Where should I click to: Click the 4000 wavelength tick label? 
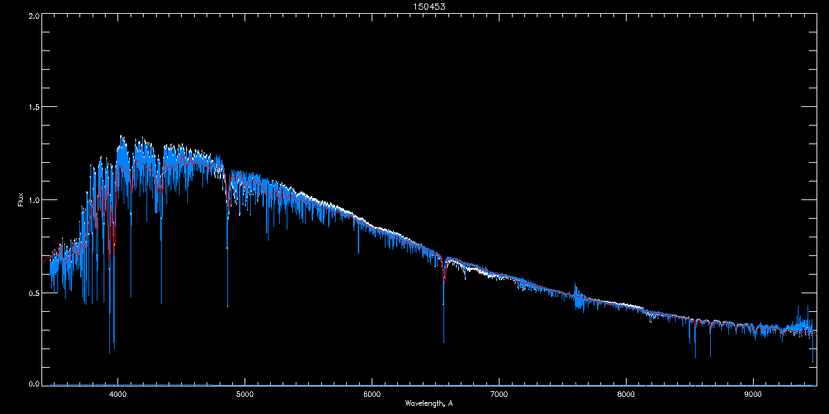(117, 395)
